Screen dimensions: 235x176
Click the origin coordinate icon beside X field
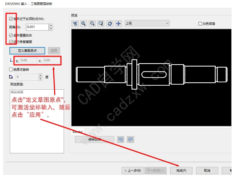coord(11,60)
